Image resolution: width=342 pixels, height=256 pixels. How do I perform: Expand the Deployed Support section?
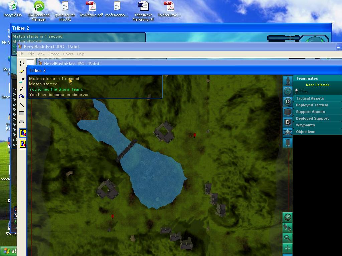317,118
